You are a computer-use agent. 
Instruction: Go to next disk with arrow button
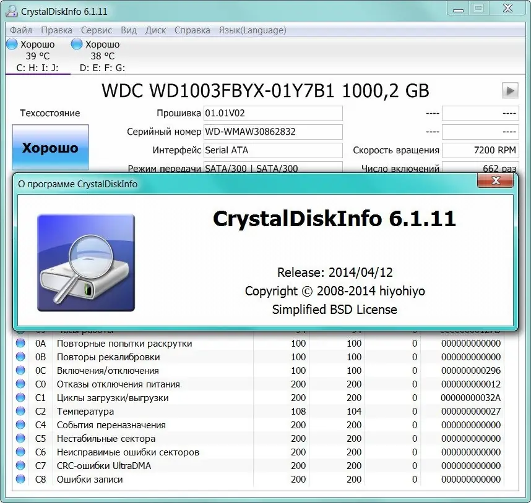[510, 91]
